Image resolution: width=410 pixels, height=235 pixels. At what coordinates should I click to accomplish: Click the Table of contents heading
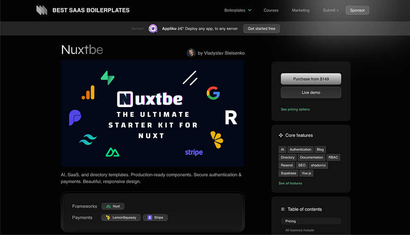click(x=305, y=209)
